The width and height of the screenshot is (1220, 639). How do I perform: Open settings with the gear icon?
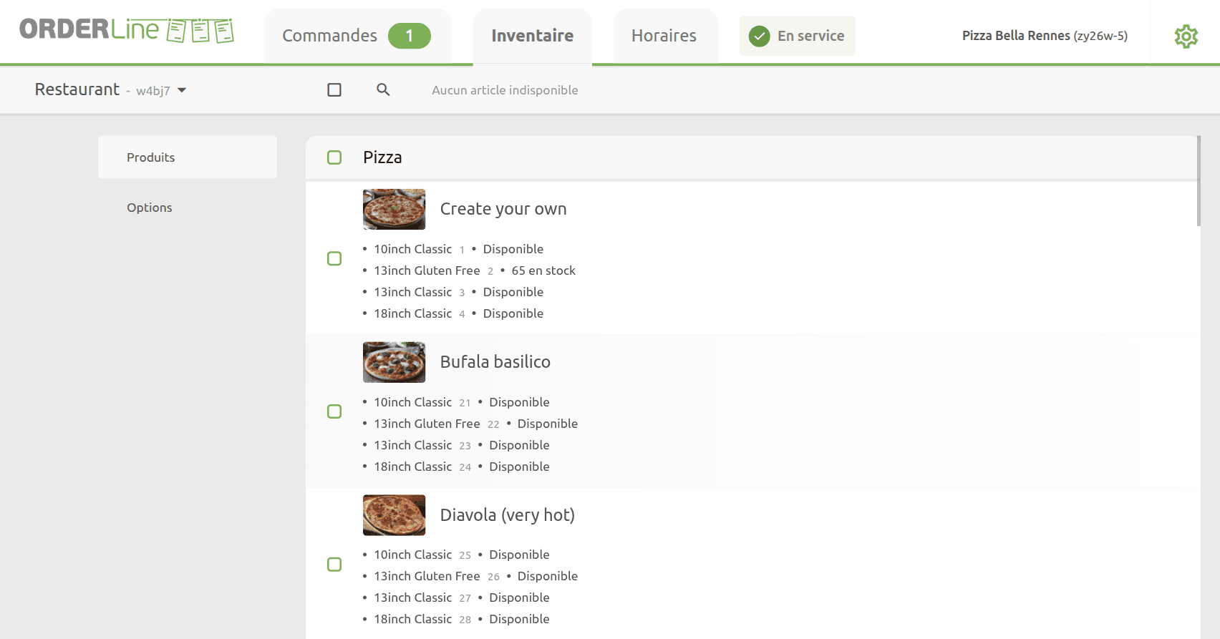1186,36
